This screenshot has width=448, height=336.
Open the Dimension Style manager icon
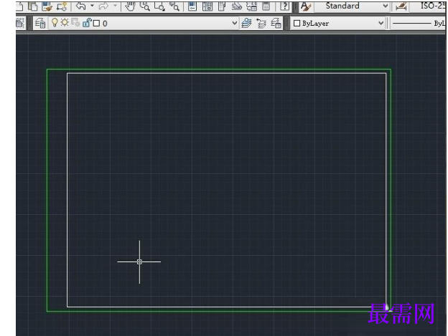(x=401, y=6)
